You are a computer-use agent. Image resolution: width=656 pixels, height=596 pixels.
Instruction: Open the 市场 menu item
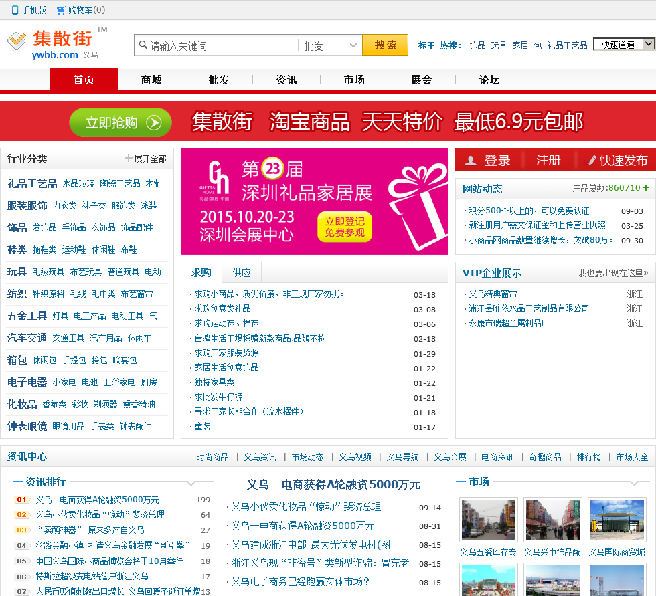354,80
